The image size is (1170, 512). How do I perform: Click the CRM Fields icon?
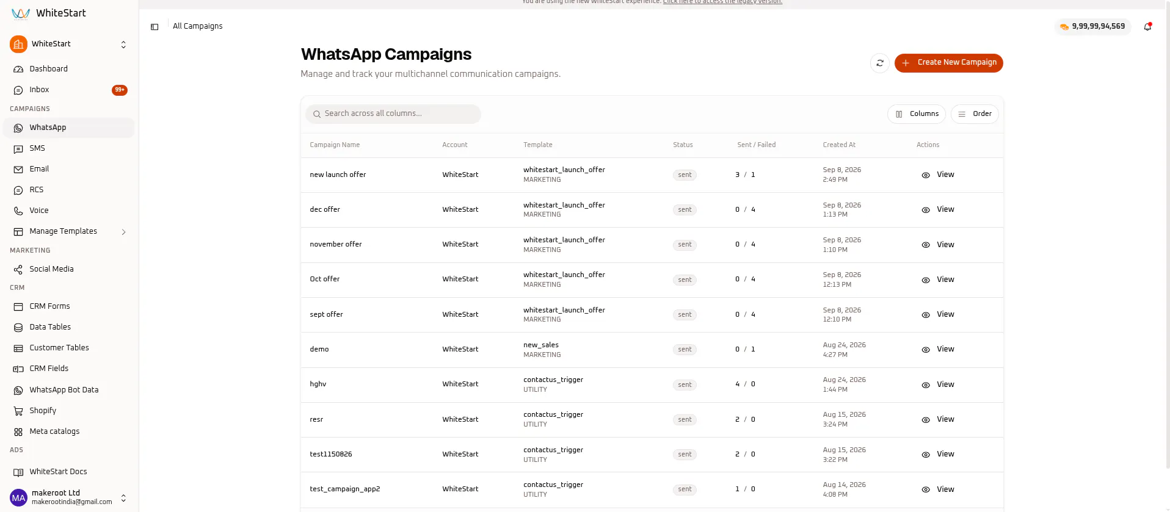tap(18, 369)
